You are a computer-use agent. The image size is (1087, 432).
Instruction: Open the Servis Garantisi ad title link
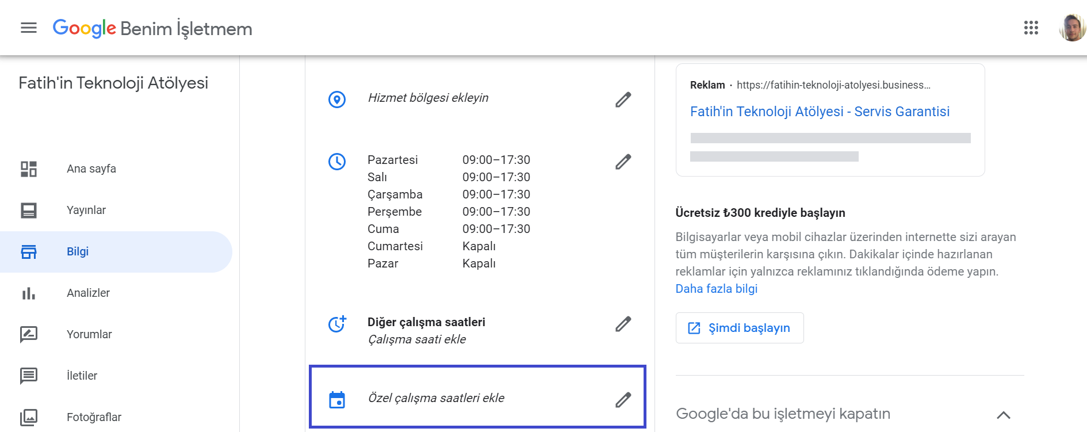click(820, 112)
